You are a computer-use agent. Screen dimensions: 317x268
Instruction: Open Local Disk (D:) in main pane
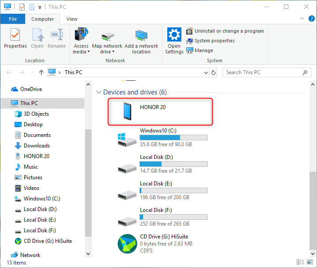163,164
